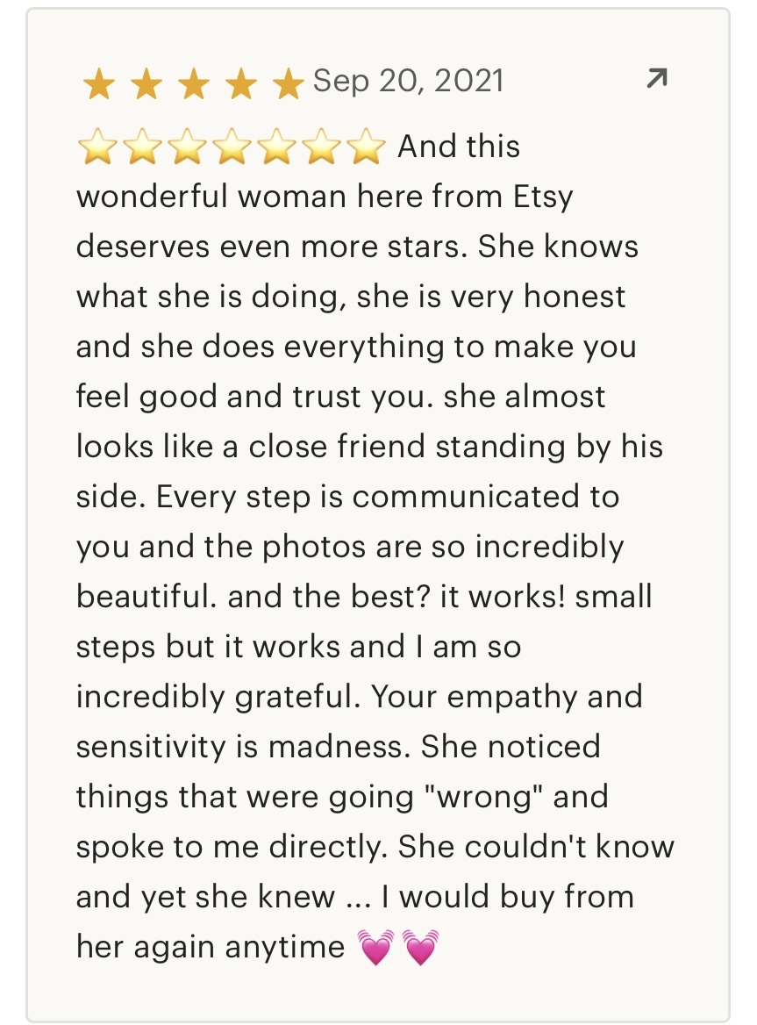The height and width of the screenshot is (1025, 757).
Task: Click the first orange rating star
Action: [x=98, y=85]
